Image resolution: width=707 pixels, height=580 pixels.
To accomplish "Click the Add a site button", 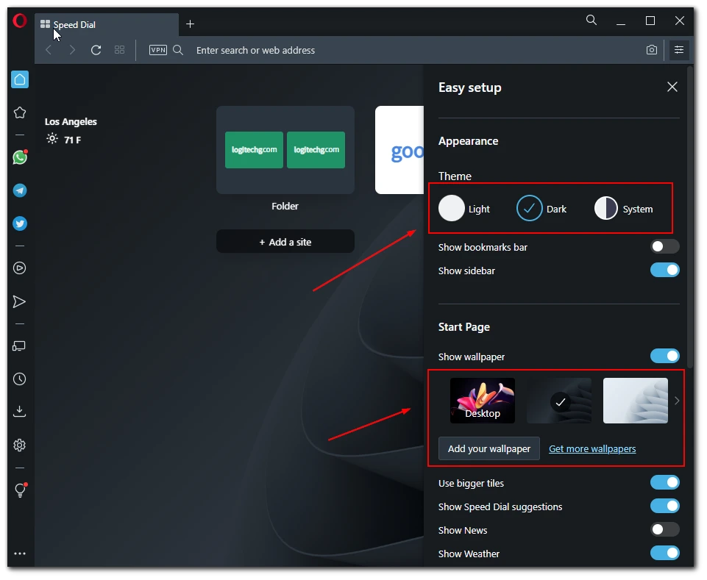I will (x=285, y=242).
